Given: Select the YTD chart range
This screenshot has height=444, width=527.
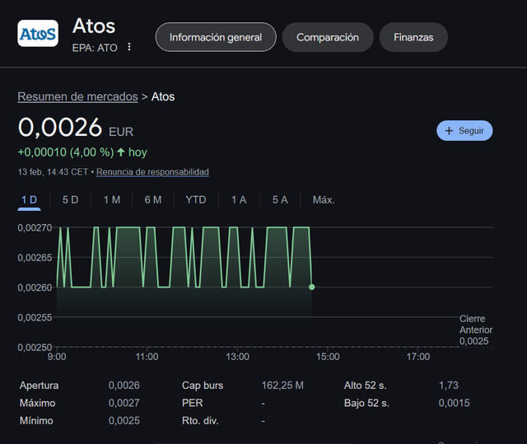Looking at the screenshot, I should (x=196, y=200).
